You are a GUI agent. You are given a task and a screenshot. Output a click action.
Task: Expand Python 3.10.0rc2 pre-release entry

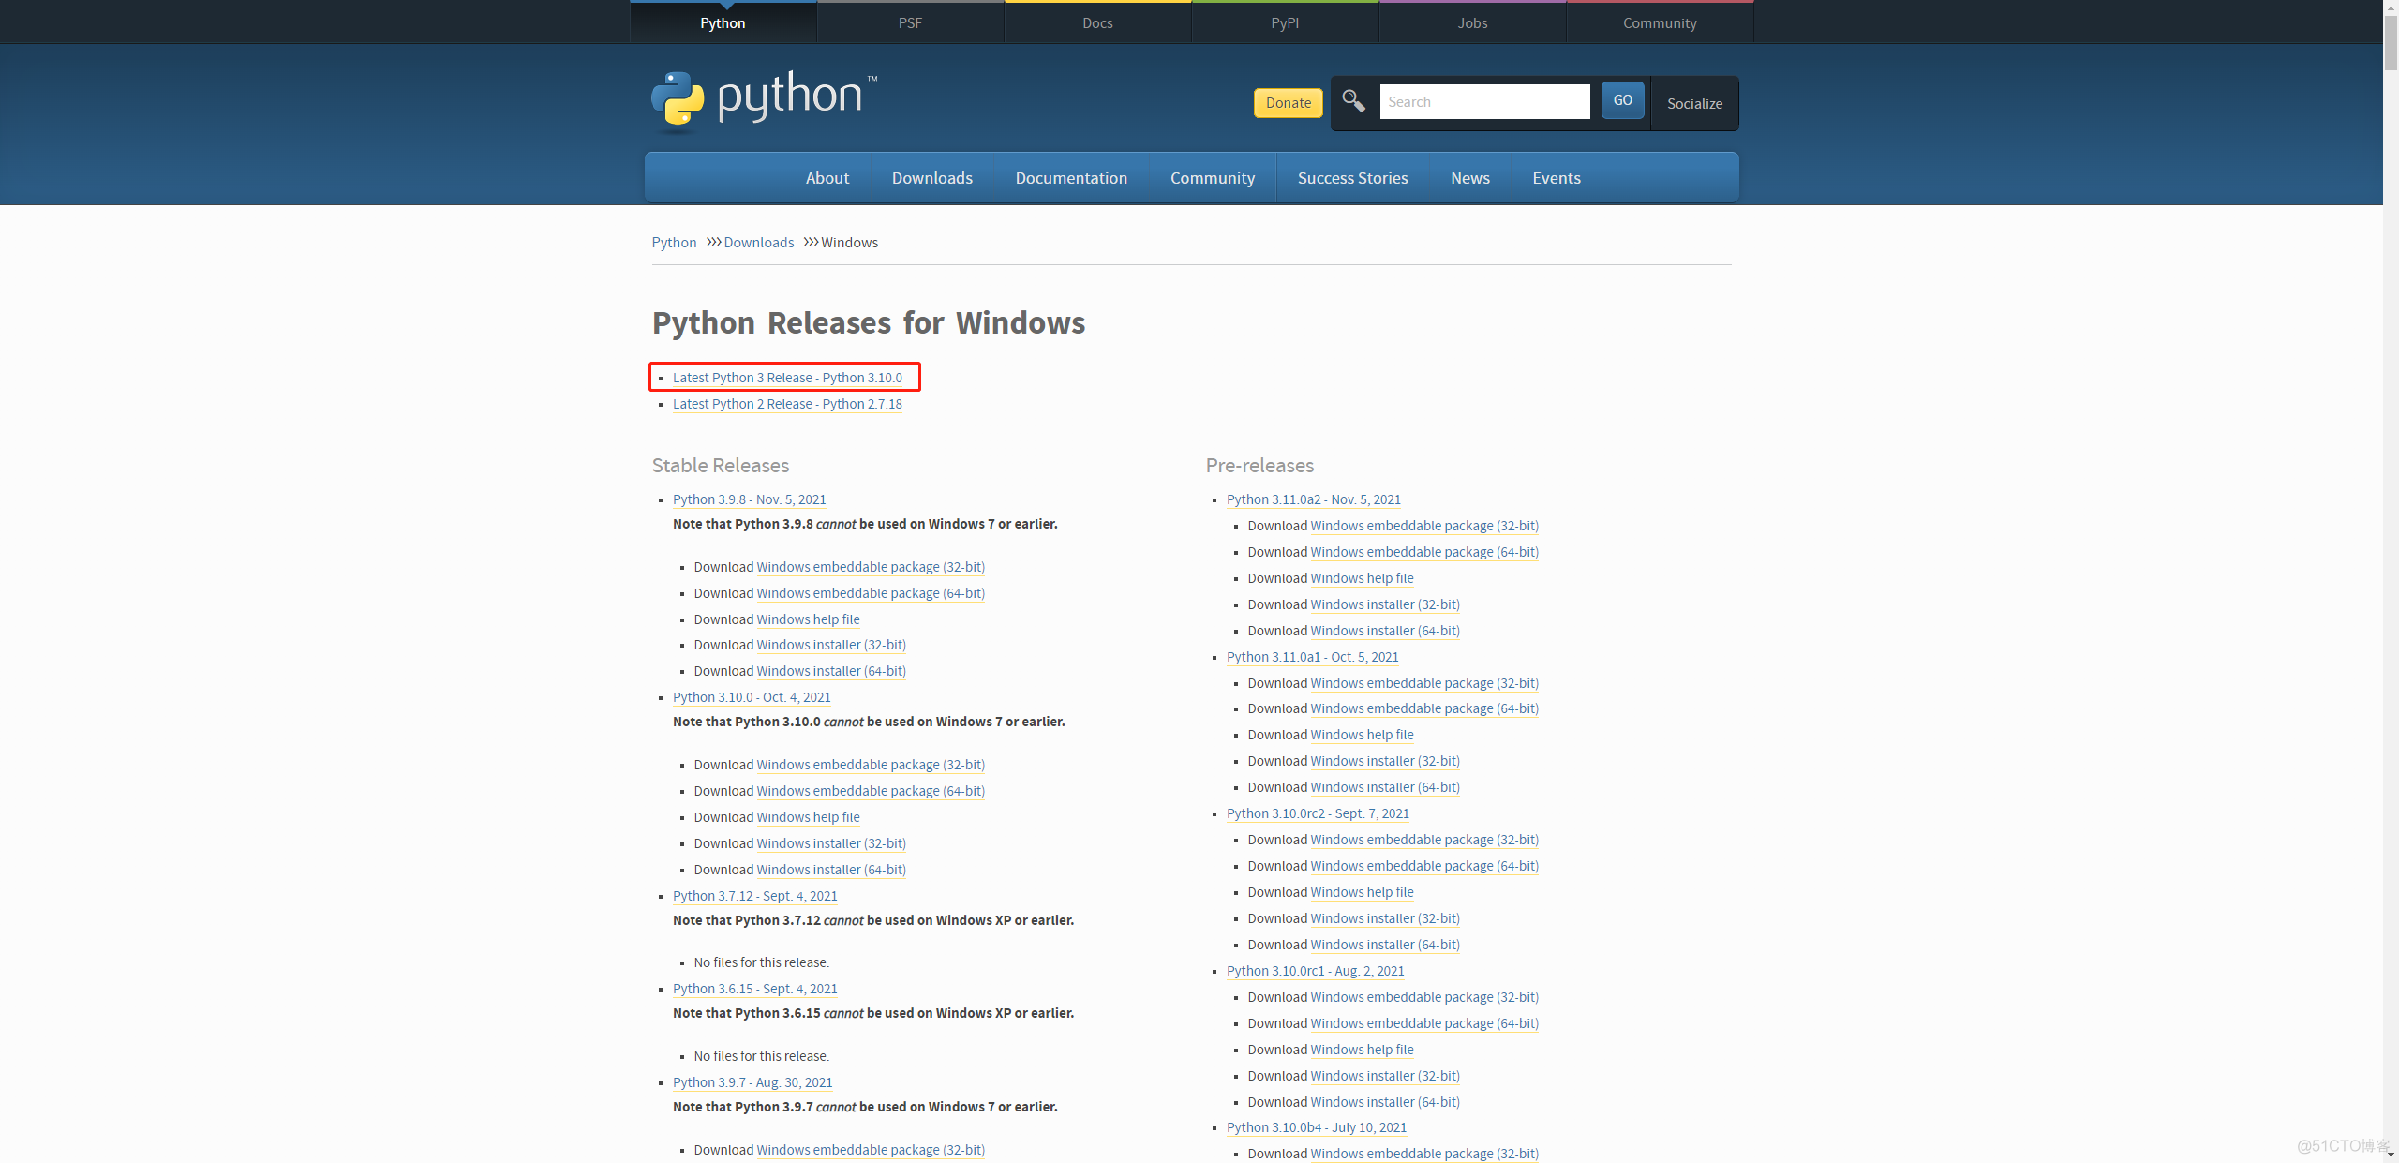pos(1316,813)
